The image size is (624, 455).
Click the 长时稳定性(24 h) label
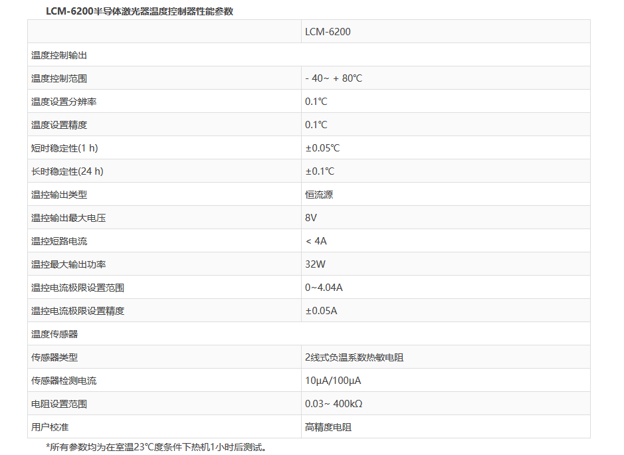coord(67,171)
